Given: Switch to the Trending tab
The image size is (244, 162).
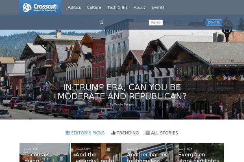Looking at the screenshot, I should pyautogui.click(x=125, y=133).
